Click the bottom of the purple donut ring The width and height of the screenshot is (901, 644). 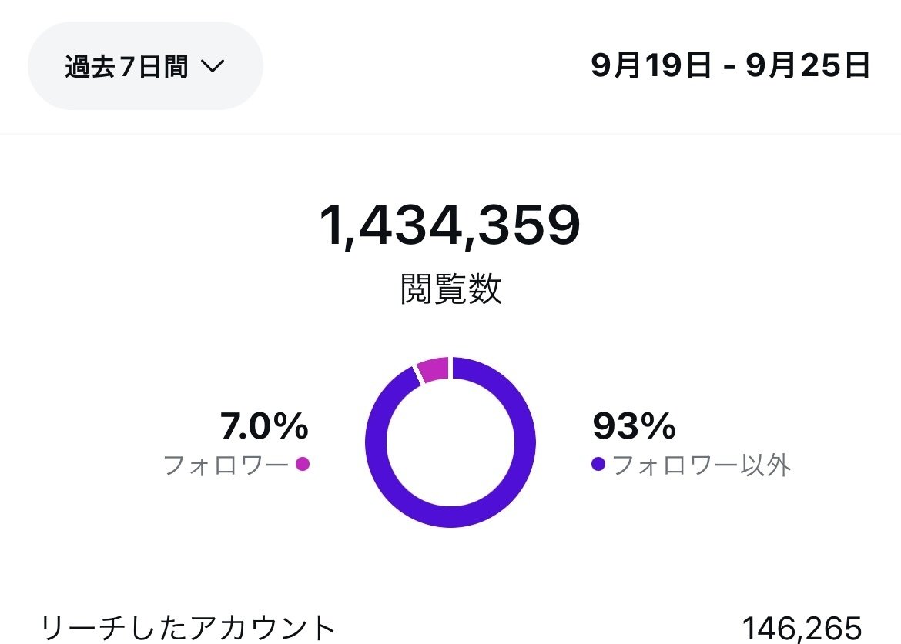click(x=450, y=517)
